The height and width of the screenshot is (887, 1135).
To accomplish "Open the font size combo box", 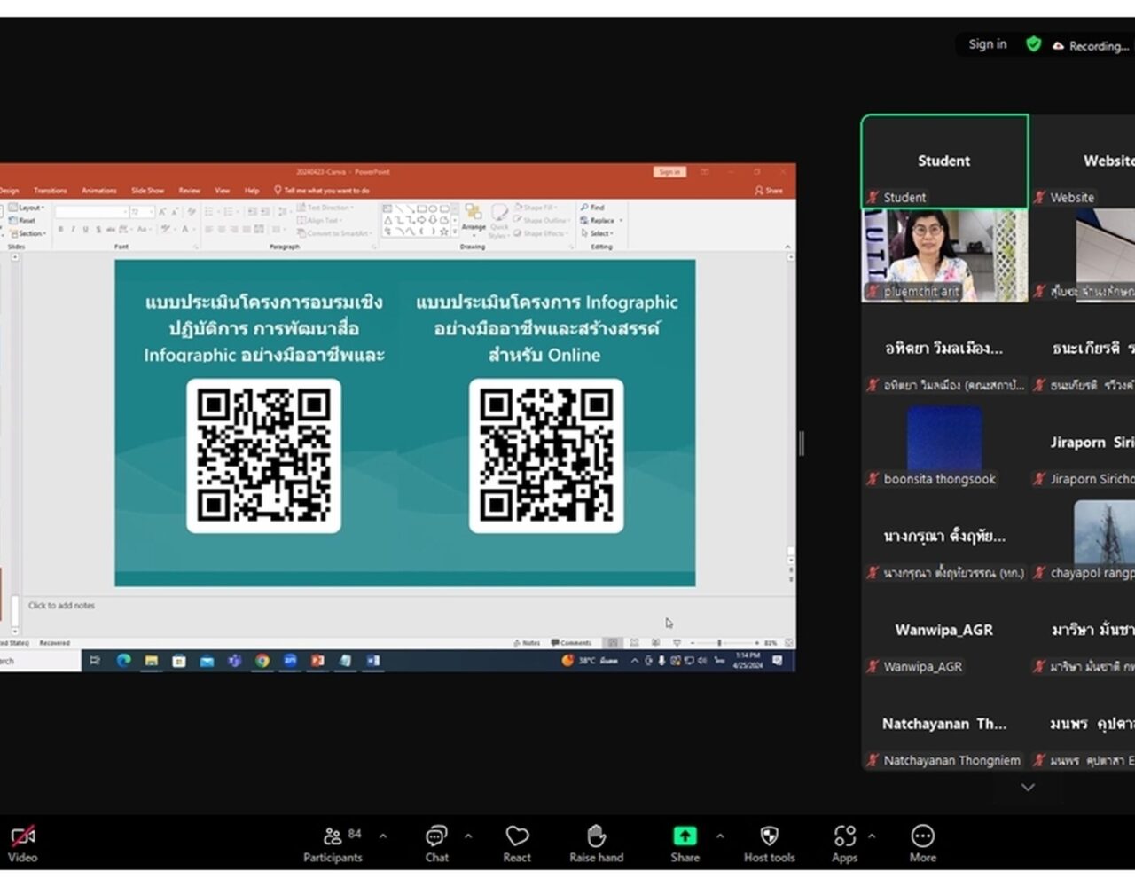I will click(142, 212).
